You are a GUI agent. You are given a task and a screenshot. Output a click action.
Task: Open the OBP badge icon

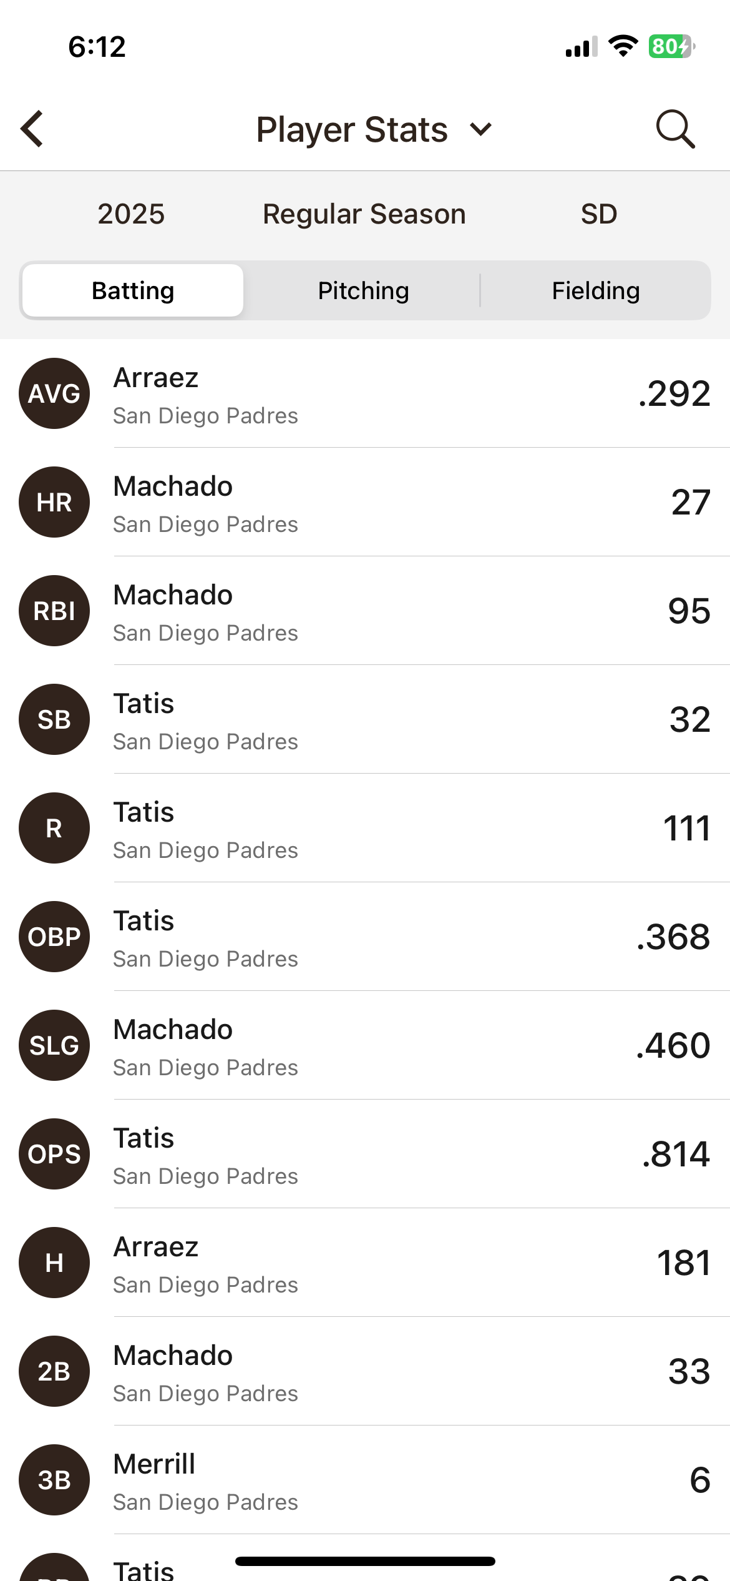point(54,937)
